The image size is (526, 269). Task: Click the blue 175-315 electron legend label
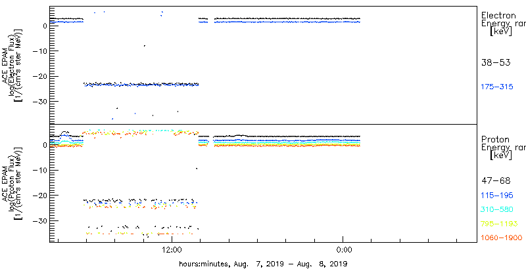[x=497, y=87]
